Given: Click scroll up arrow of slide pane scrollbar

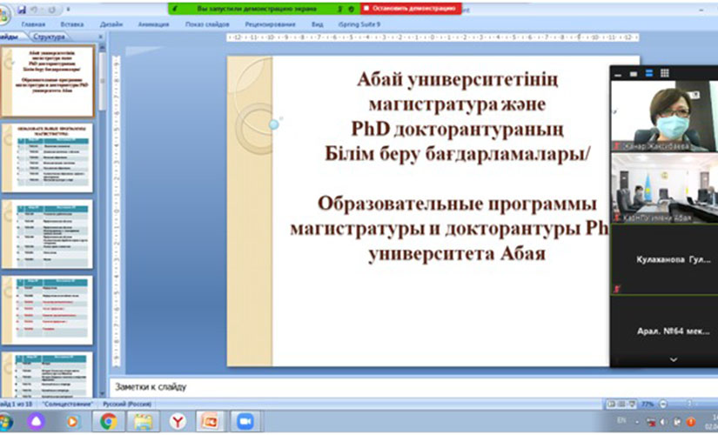Looking at the screenshot, I should point(102,48).
